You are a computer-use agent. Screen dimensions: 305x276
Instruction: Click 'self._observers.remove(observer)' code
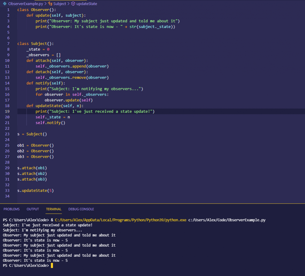point(72,77)
